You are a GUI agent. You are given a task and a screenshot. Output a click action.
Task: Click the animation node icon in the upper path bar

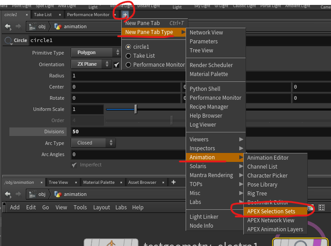(x=58, y=26)
